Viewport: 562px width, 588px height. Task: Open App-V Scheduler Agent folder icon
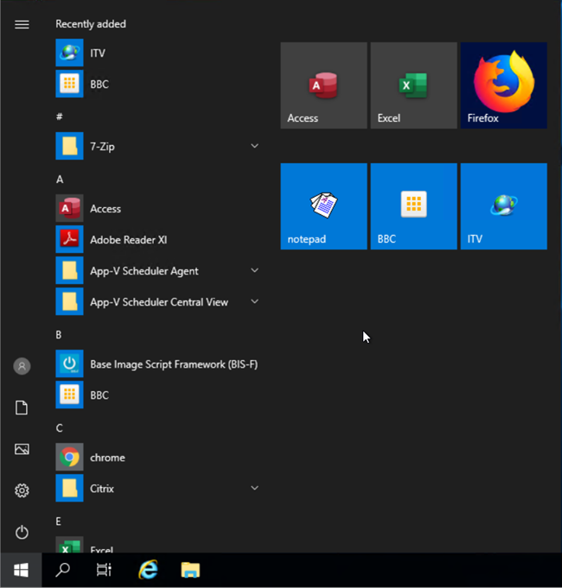pyautogui.click(x=69, y=270)
